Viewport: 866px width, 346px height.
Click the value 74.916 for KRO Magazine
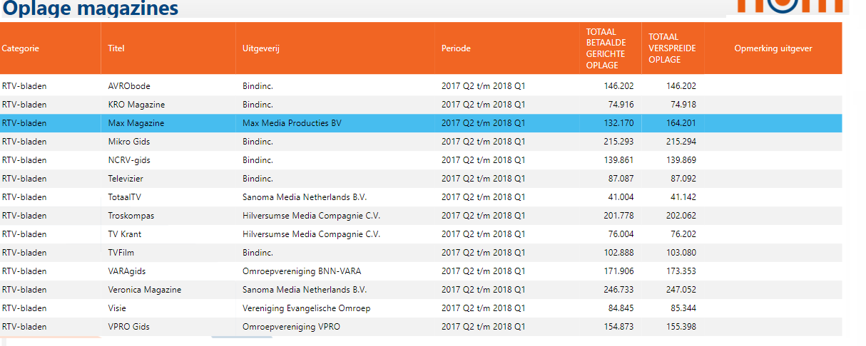pos(621,105)
